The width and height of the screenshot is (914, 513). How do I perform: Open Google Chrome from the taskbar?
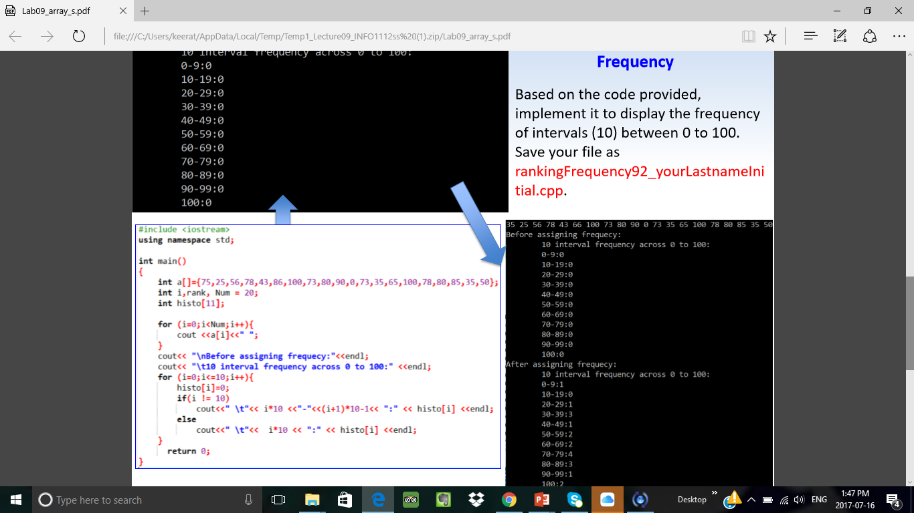click(x=509, y=500)
